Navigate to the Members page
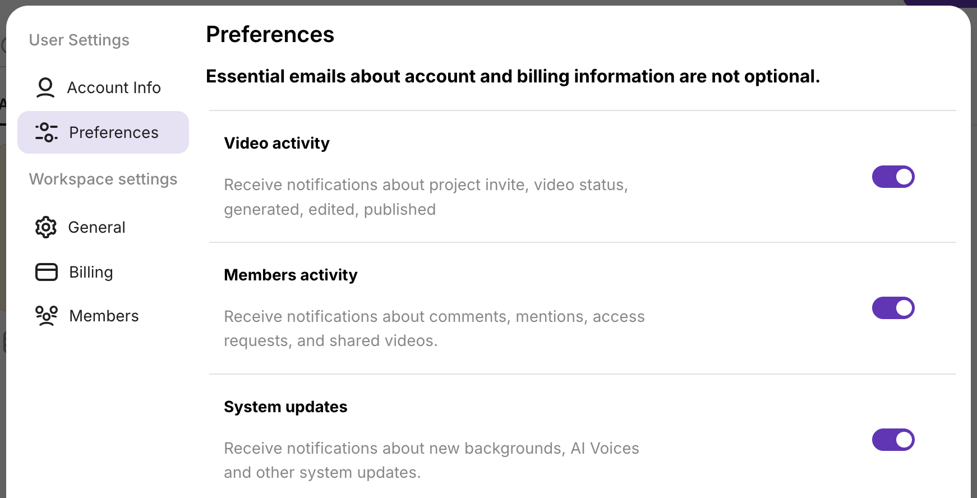The width and height of the screenshot is (977, 498). pyautogui.click(x=104, y=316)
